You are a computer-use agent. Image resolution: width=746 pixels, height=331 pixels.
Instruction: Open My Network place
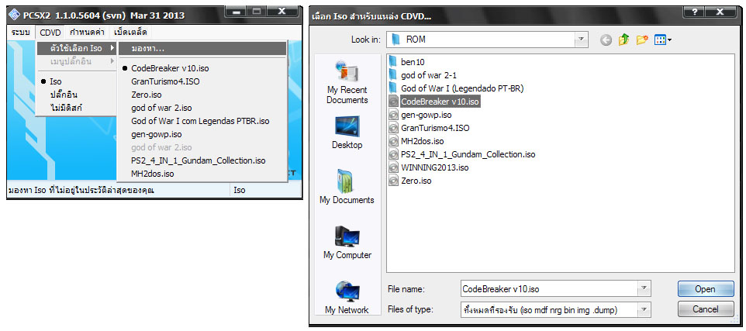pyautogui.click(x=347, y=297)
